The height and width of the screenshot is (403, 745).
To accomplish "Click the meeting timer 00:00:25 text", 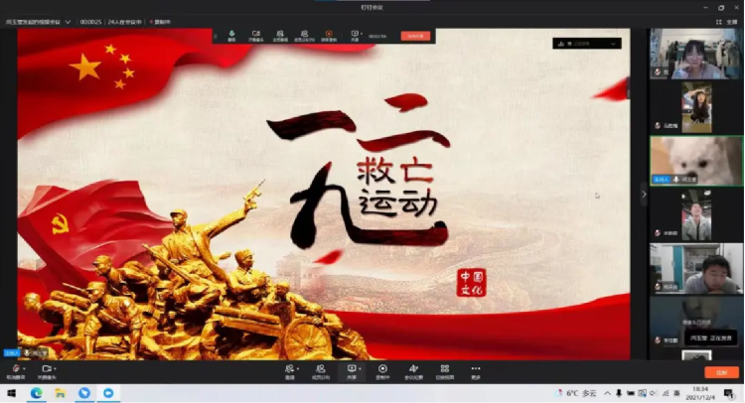I will click(x=90, y=22).
